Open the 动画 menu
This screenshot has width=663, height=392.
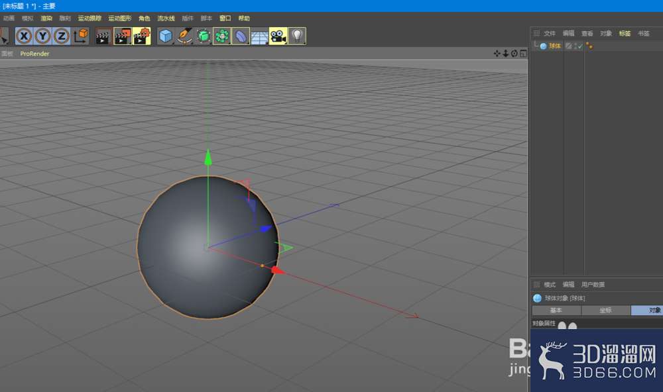pyautogui.click(x=9, y=18)
